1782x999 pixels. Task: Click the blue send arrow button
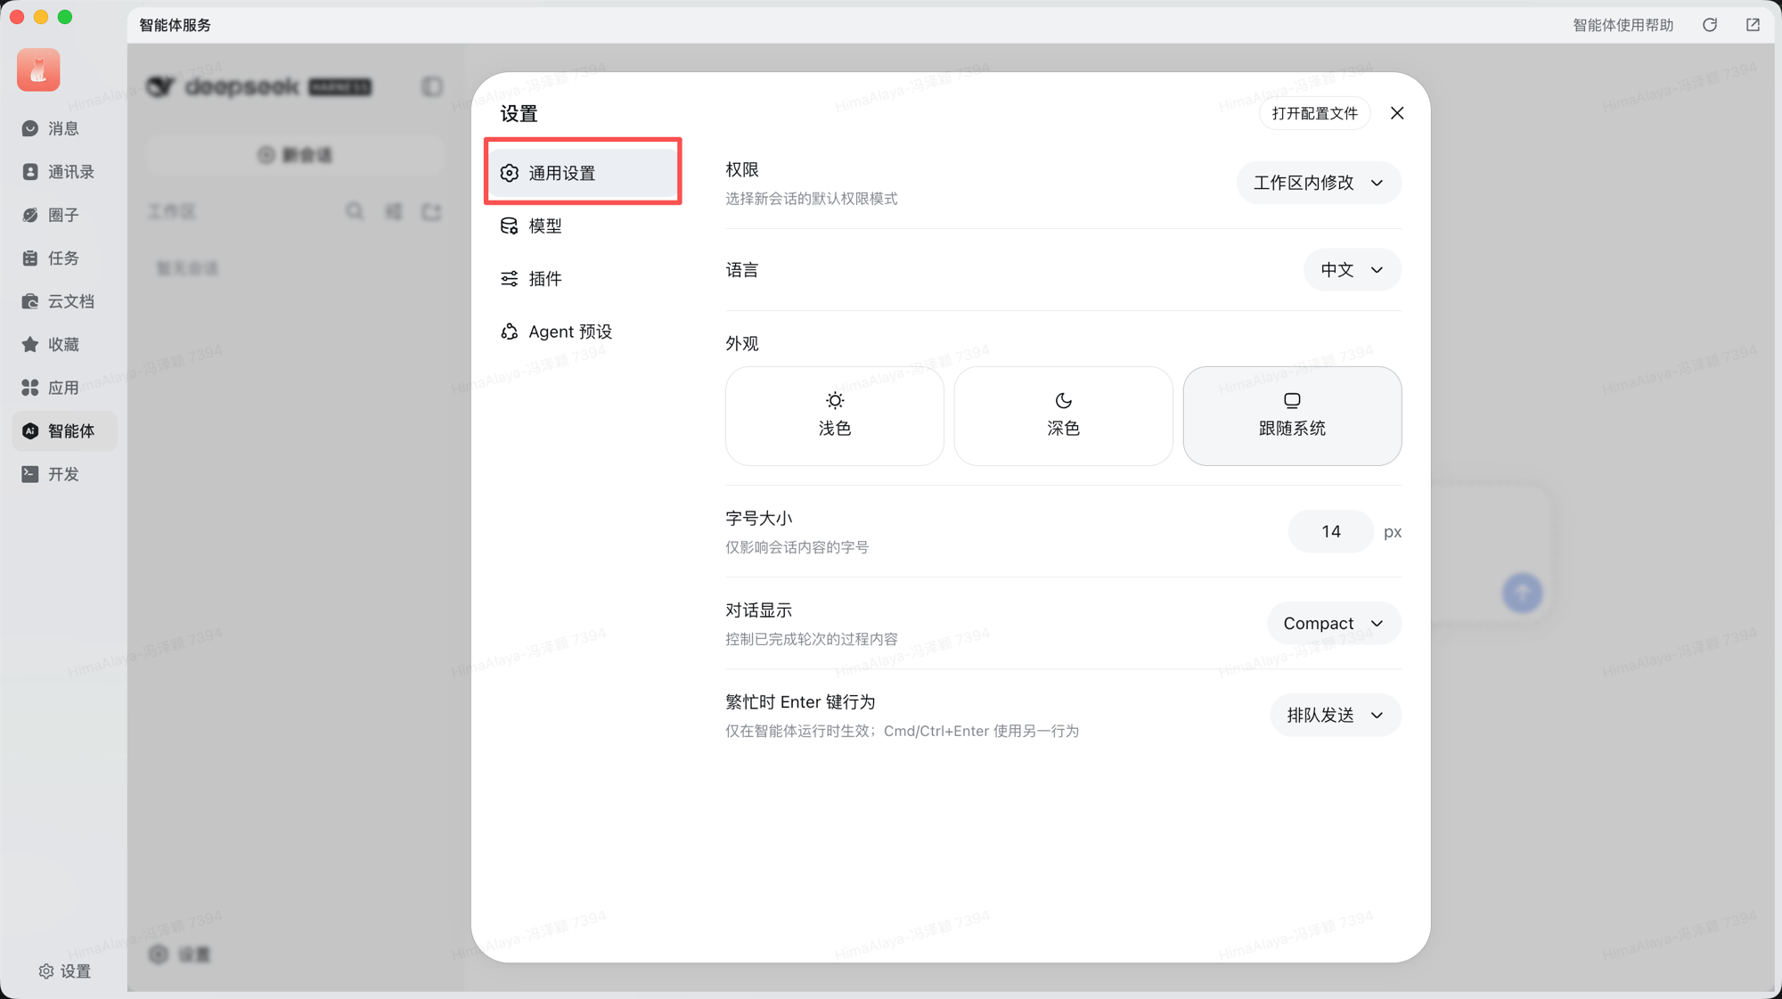1523,593
